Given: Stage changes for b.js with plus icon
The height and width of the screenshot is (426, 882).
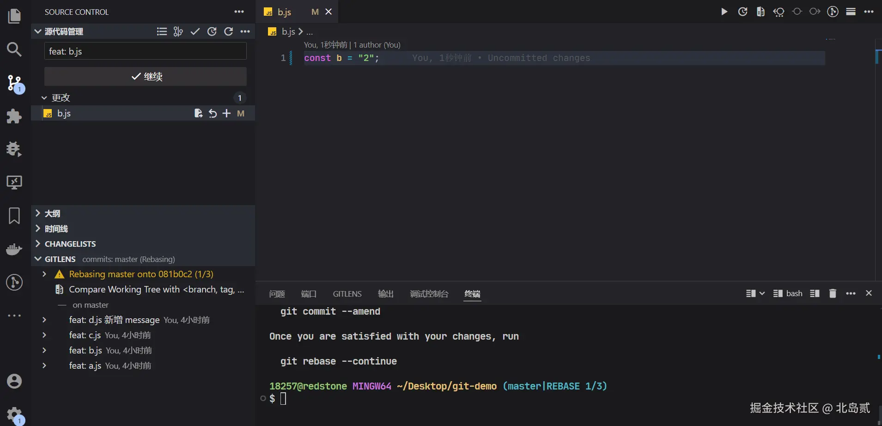Looking at the screenshot, I should click(226, 114).
